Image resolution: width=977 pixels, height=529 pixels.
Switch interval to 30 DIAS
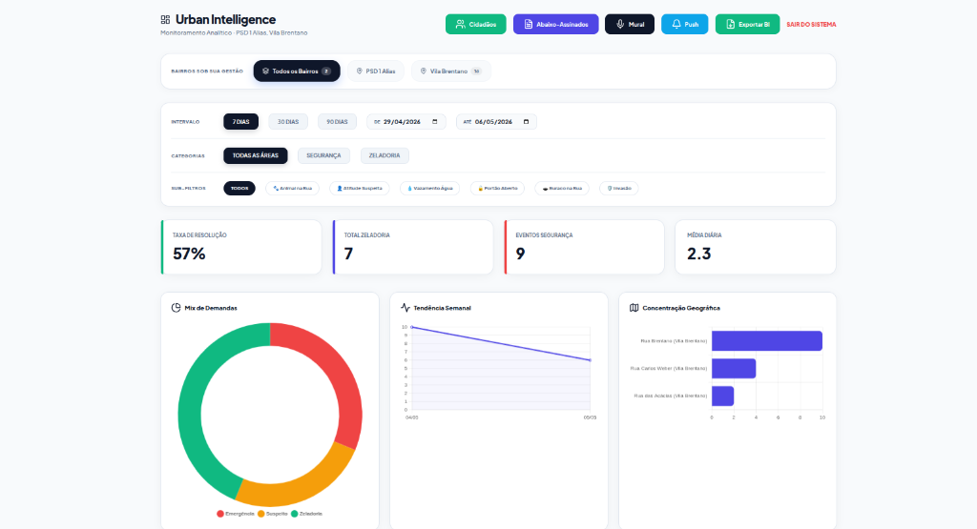pyautogui.click(x=288, y=122)
